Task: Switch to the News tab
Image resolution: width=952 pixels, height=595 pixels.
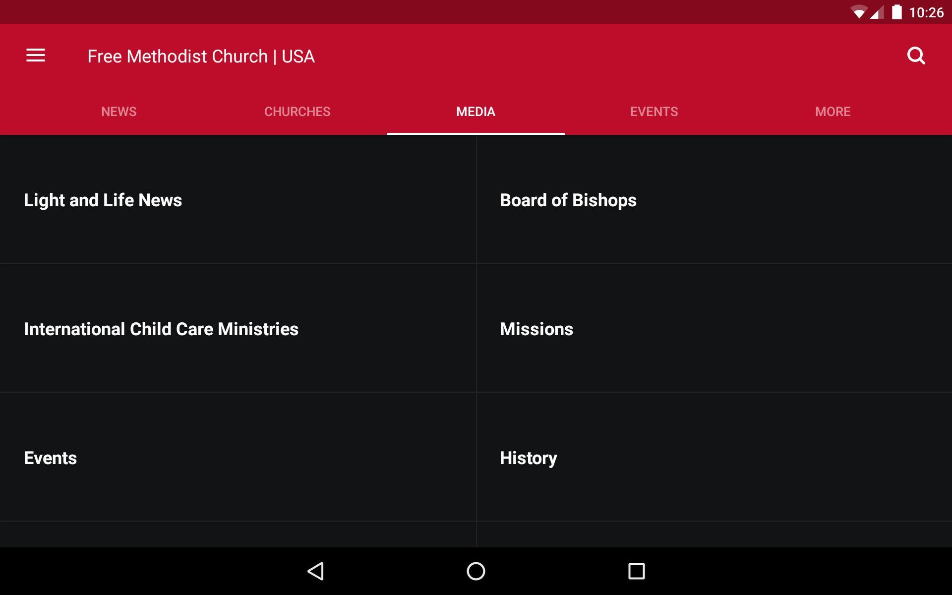Action: point(119,112)
